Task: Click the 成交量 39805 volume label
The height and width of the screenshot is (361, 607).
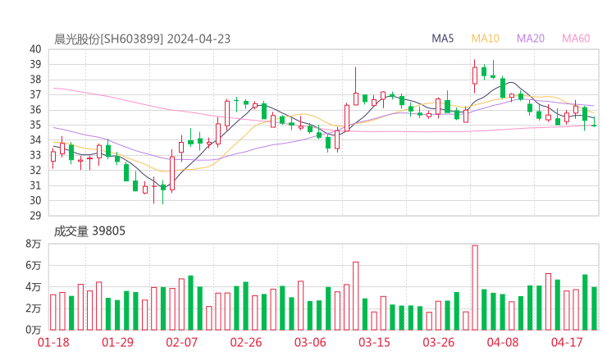Action: pyautogui.click(x=89, y=231)
